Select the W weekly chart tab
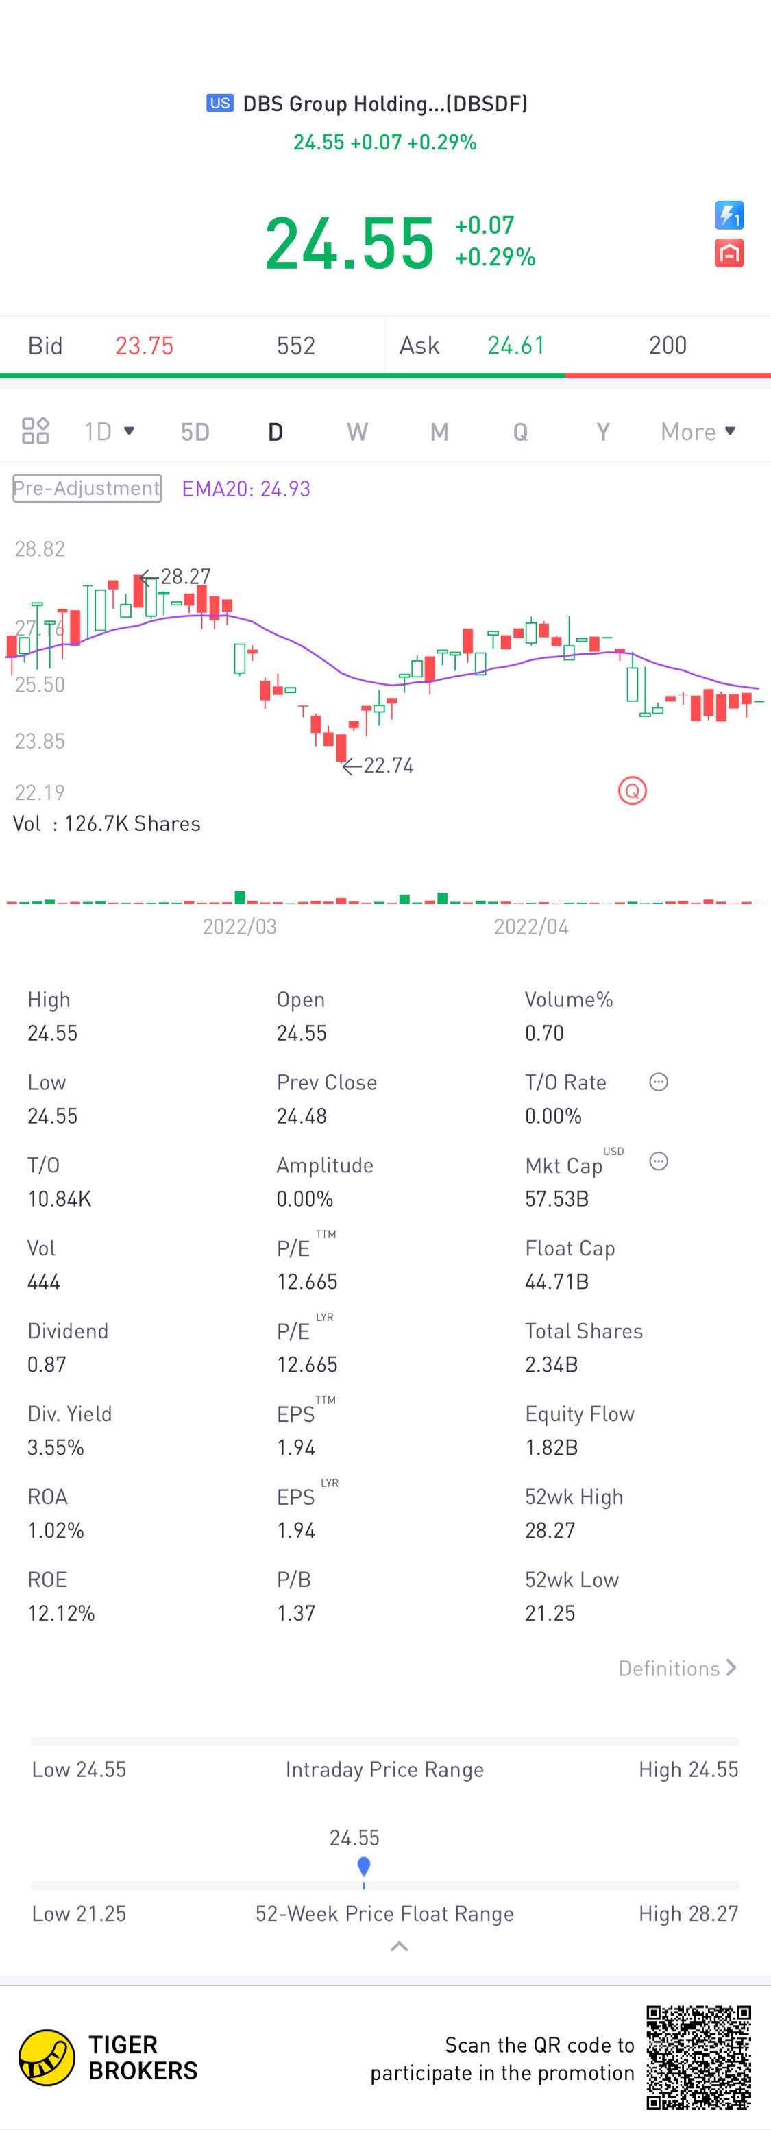Viewport: 771px width, 2130px height. click(357, 432)
